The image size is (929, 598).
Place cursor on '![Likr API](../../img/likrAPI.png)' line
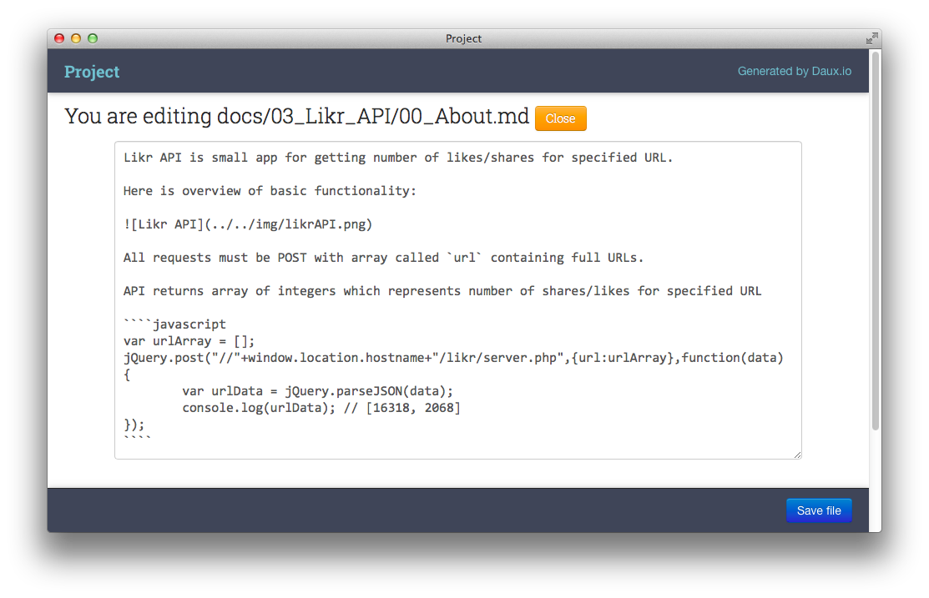click(x=248, y=224)
